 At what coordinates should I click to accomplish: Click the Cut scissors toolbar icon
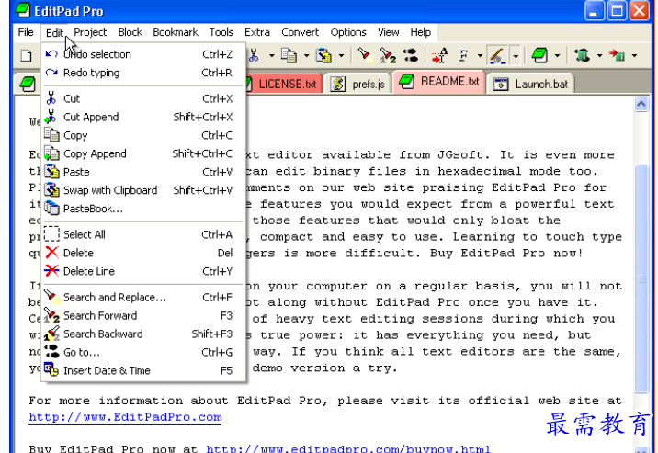pyautogui.click(x=254, y=55)
